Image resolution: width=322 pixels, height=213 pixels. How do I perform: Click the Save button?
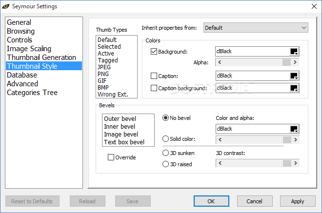tap(133, 201)
